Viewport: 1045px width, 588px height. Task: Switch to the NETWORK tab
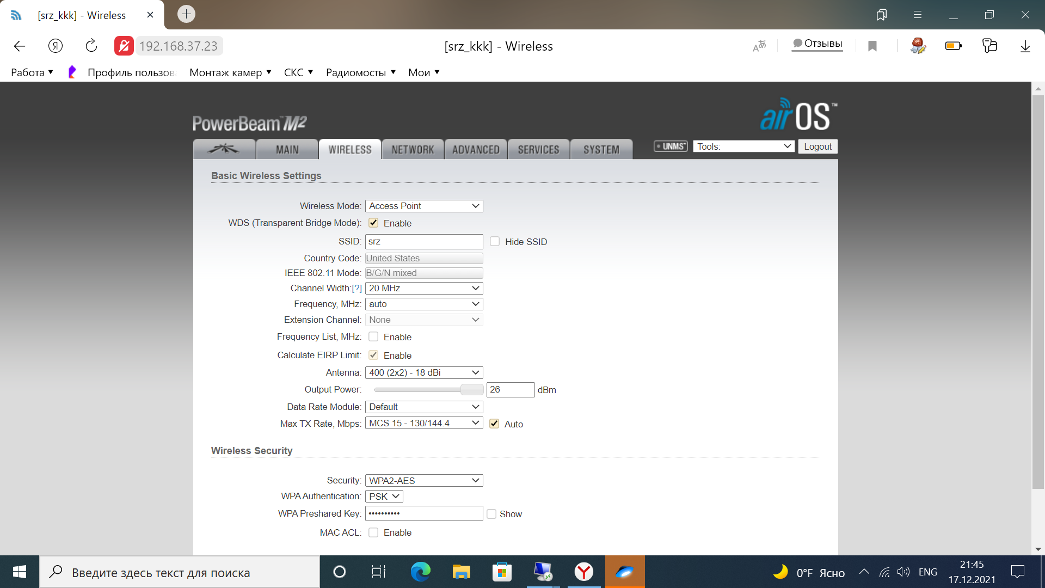click(x=413, y=149)
